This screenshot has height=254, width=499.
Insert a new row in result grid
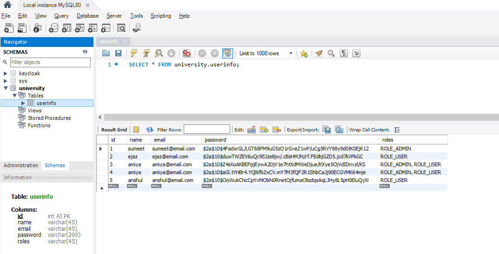264,130
